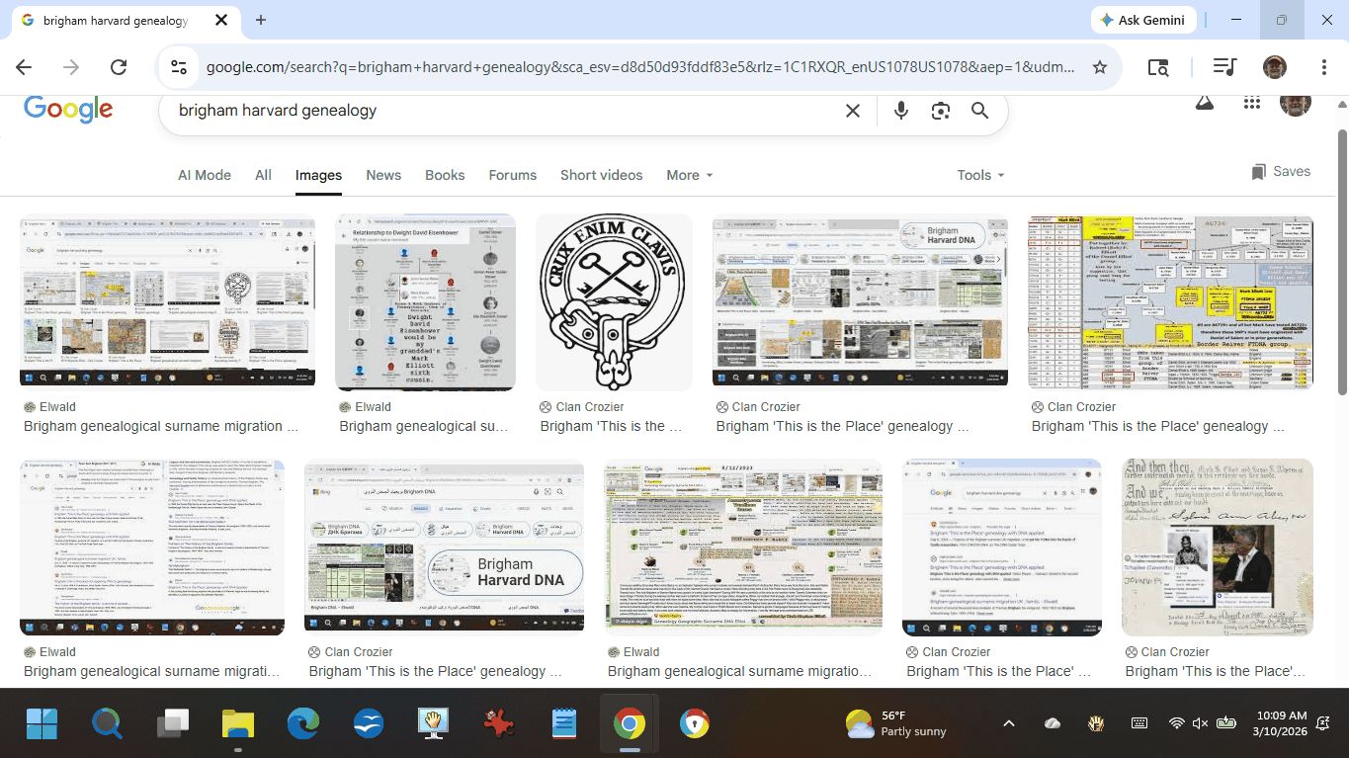Screen dimensions: 1349x758
Task: Expand the Tools dropdown
Action: (x=979, y=175)
